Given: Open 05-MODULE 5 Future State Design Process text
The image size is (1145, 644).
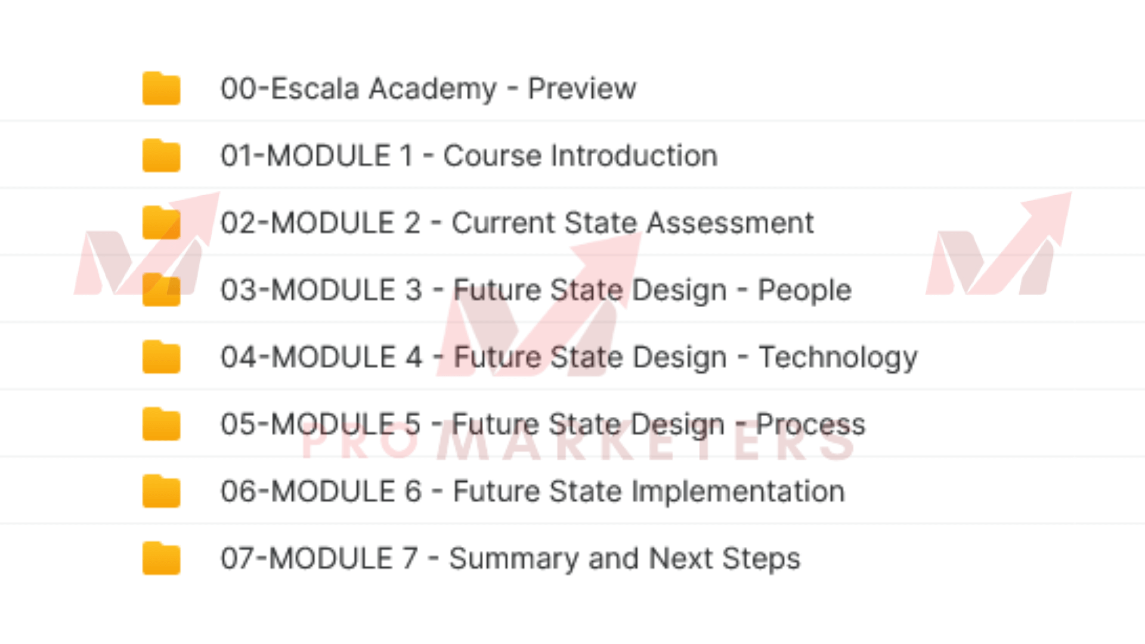Looking at the screenshot, I should [543, 424].
